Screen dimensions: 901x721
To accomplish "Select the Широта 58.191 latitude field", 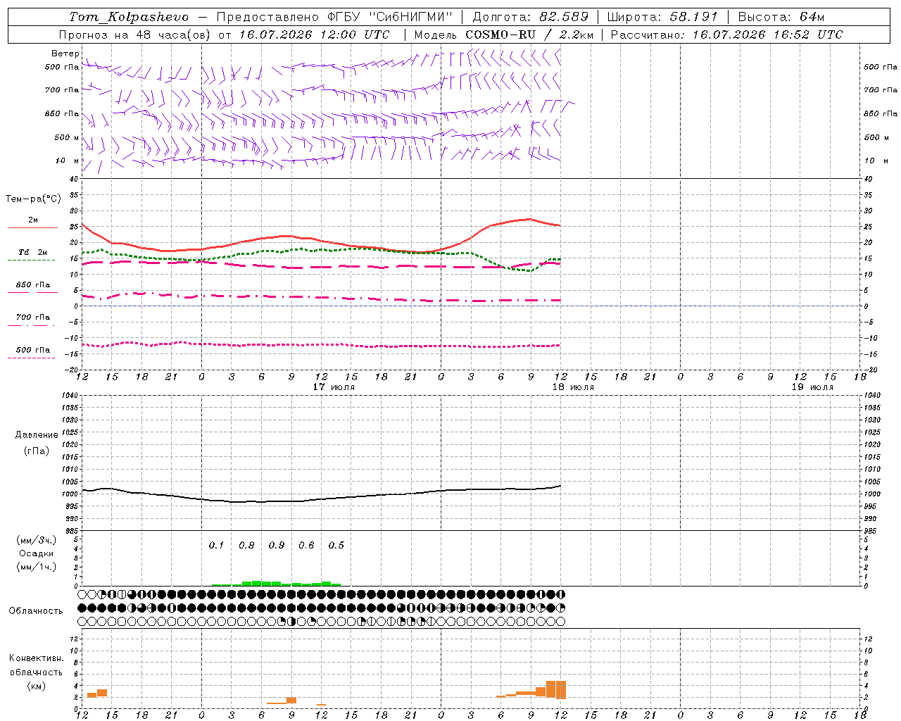I will coord(662,17).
